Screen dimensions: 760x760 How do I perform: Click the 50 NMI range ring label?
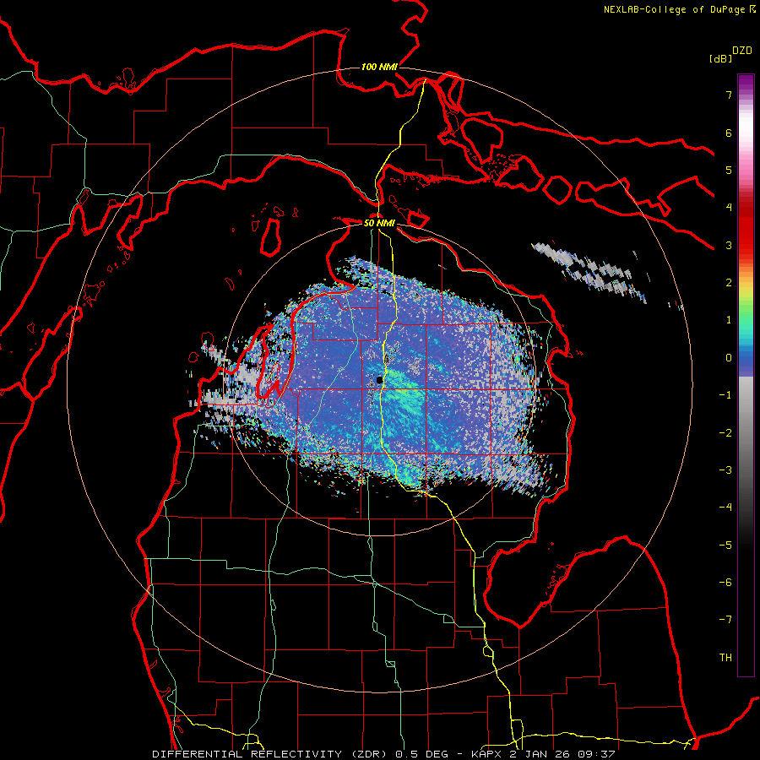379,224
